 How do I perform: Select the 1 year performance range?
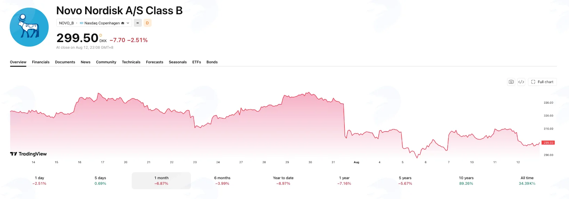pyautogui.click(x=344, y=181)
